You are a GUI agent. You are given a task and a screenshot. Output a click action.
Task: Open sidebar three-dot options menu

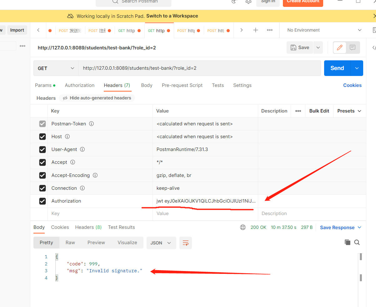pos(23,46)
